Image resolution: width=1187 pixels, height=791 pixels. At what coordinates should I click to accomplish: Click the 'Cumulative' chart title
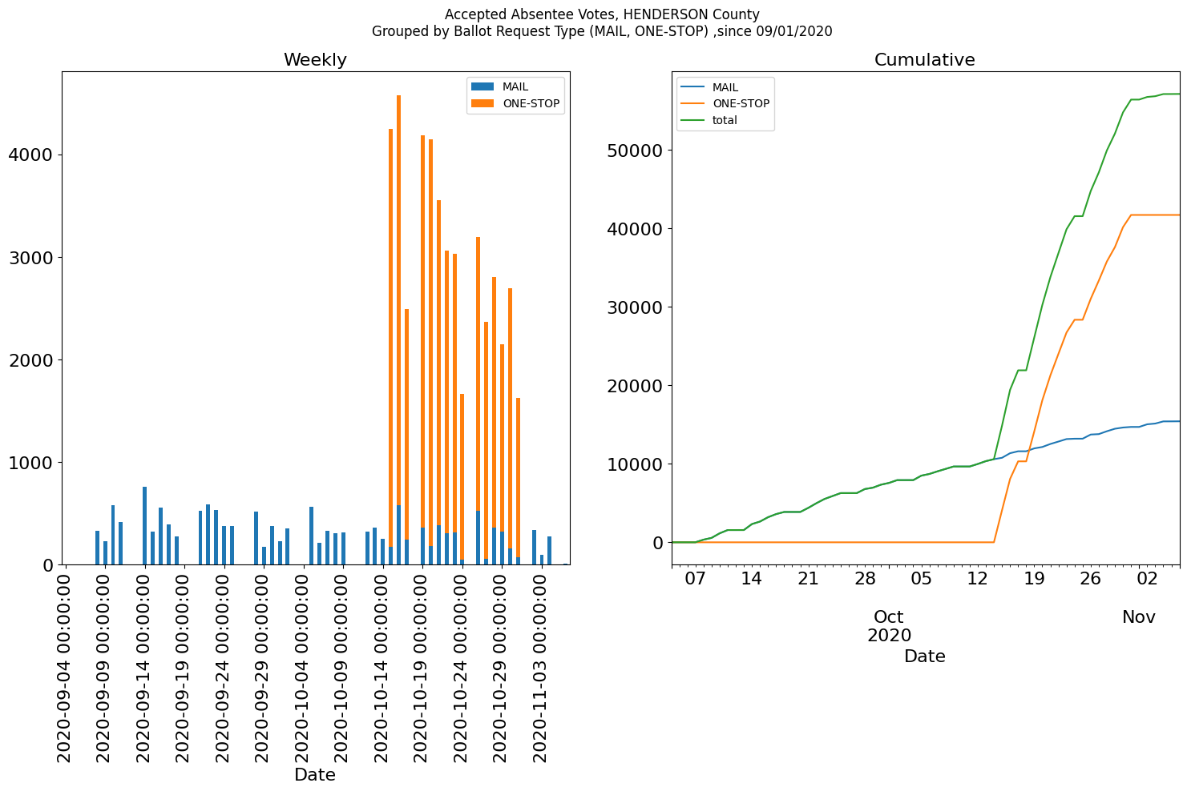click(925, 60)
